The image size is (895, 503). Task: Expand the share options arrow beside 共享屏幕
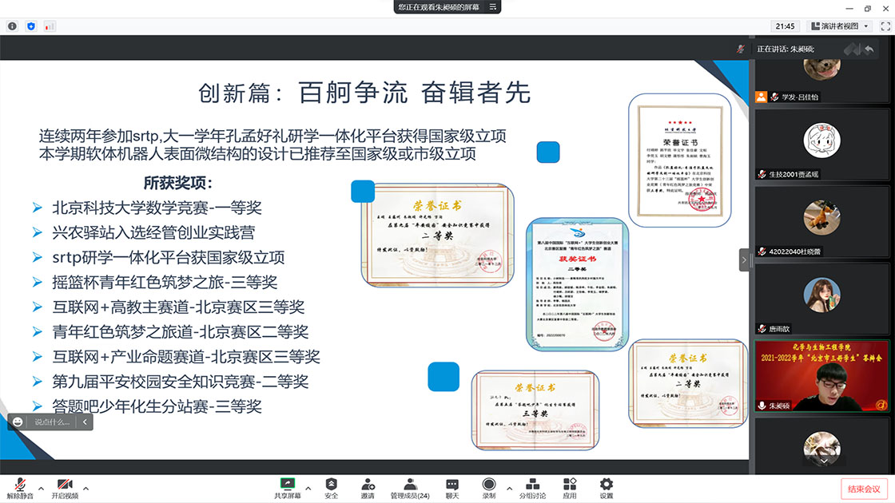tap(308, 488)
